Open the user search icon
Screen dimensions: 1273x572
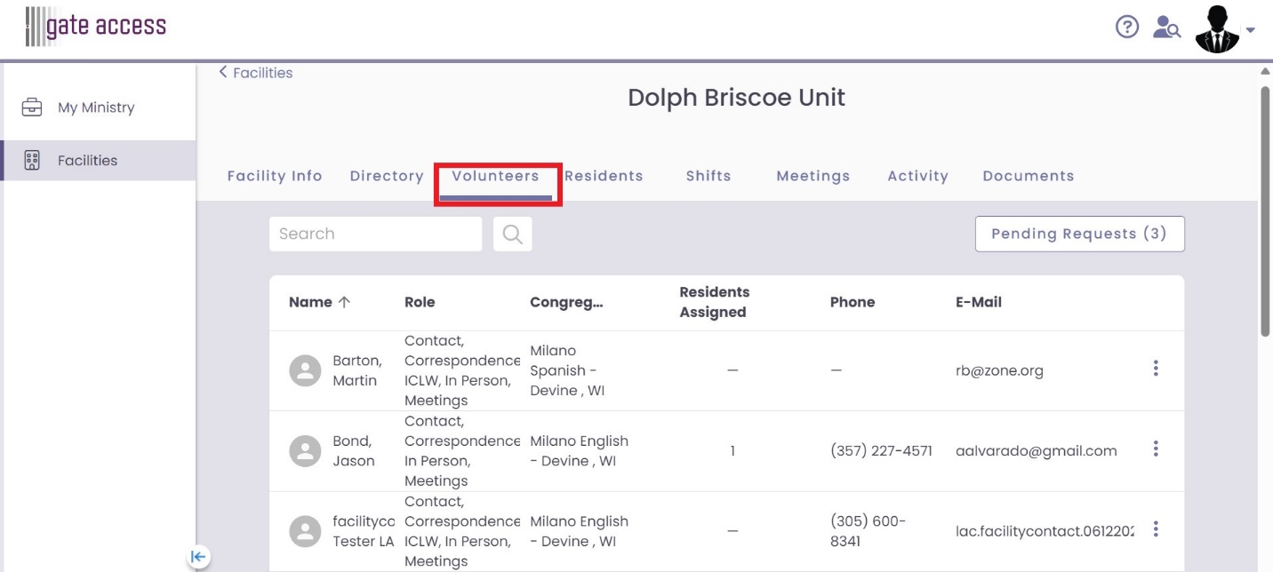click(x=1166, y=28)
